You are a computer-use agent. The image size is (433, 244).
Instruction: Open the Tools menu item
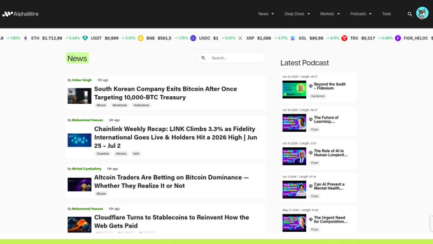pyautogui.click(x=387, y=14)
